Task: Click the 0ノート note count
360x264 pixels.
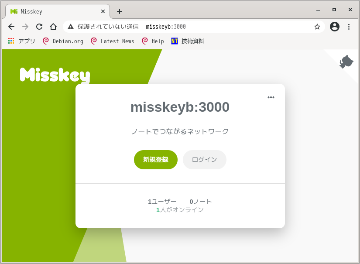Action: tap(200, 202)
